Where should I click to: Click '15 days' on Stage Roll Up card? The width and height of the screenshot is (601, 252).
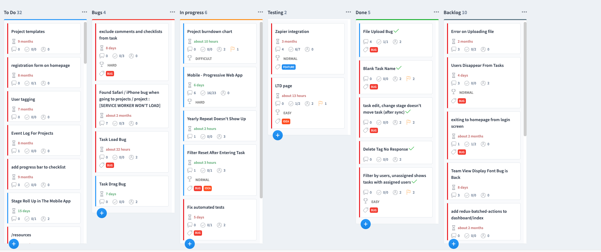(x=24, y=211)
